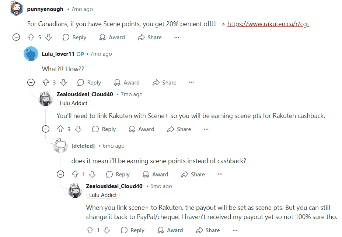Screen dimensions: 342x237
Task: Collapse Lulu_lover11's reply thread
Action: [x=31, y=82]
